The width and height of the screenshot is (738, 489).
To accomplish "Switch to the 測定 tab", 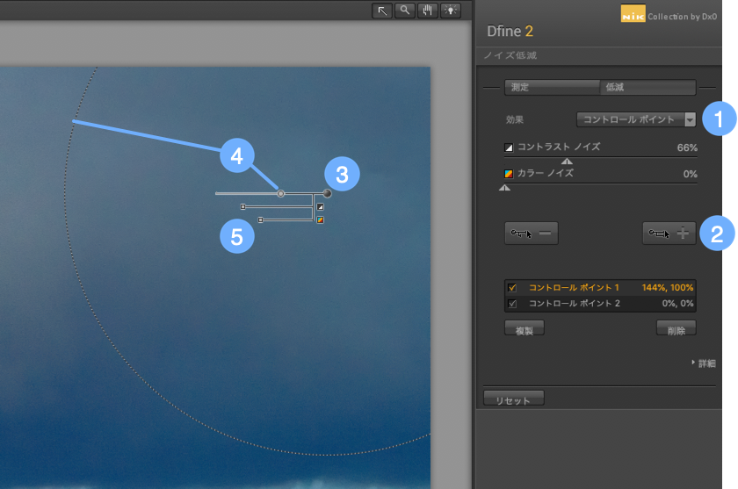I will point(552,87).
